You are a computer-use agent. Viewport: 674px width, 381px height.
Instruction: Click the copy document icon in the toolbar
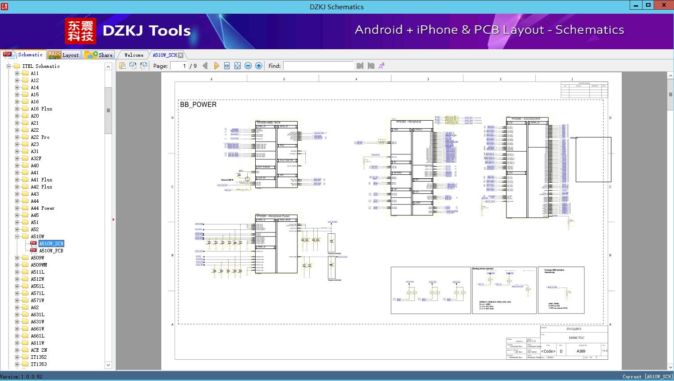[x=122, y=66]
